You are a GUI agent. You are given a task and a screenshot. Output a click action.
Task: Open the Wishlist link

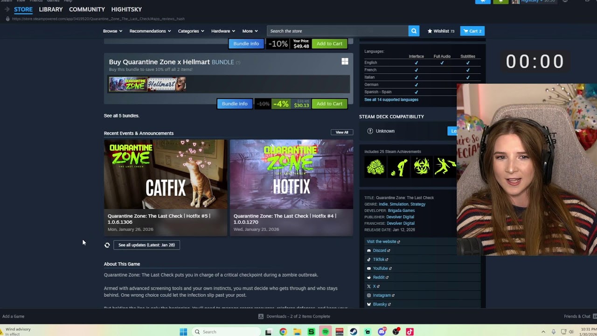pos(441,31)
